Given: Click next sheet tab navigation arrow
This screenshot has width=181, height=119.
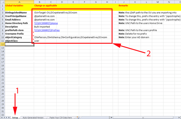Looking at the screenshot, I should [7, 117].
